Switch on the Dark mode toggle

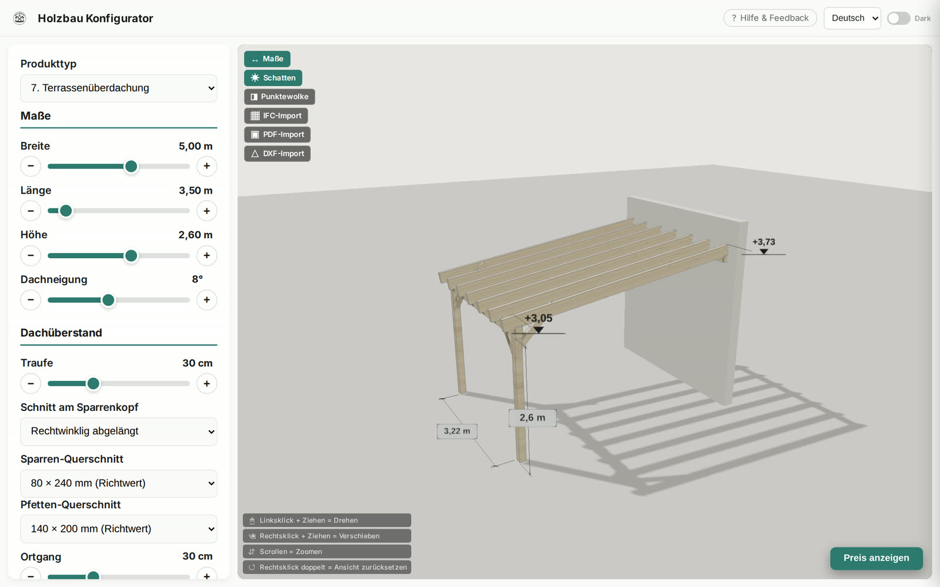(x=898, y=18)
